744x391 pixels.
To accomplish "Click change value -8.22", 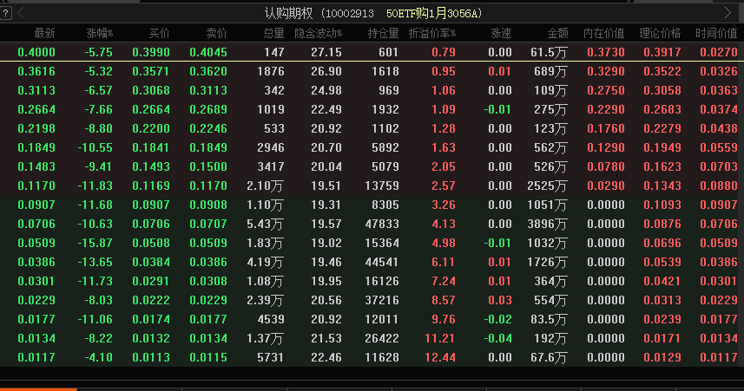I will coord(98,338).
